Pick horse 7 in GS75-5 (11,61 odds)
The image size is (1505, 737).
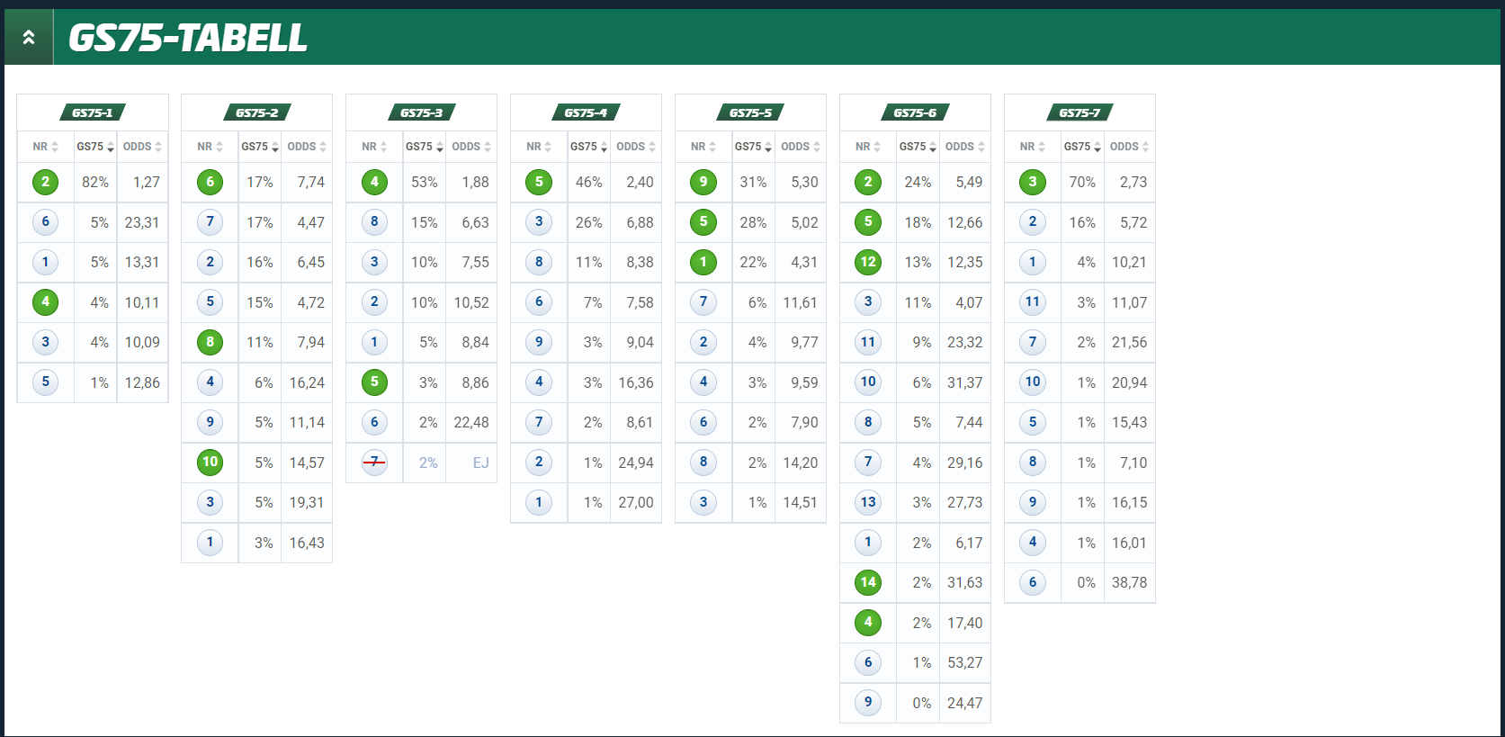click(703, 301)
